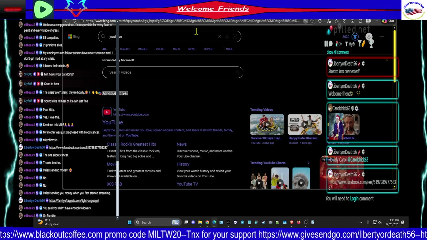This screenshot has width=427, height=240.
Task: Toggle the gold pill filter
Action: tap(362, 43)
